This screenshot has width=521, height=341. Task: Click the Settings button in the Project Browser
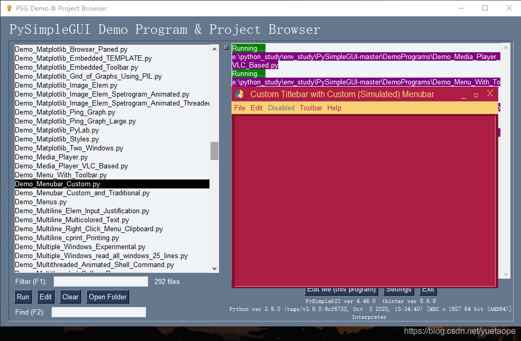click(x=398, y=291)
